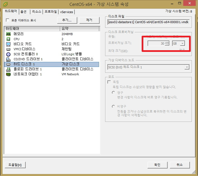
Task: Select the 메모리 row label
Action: pyautogui.click(x=19, y=34)
